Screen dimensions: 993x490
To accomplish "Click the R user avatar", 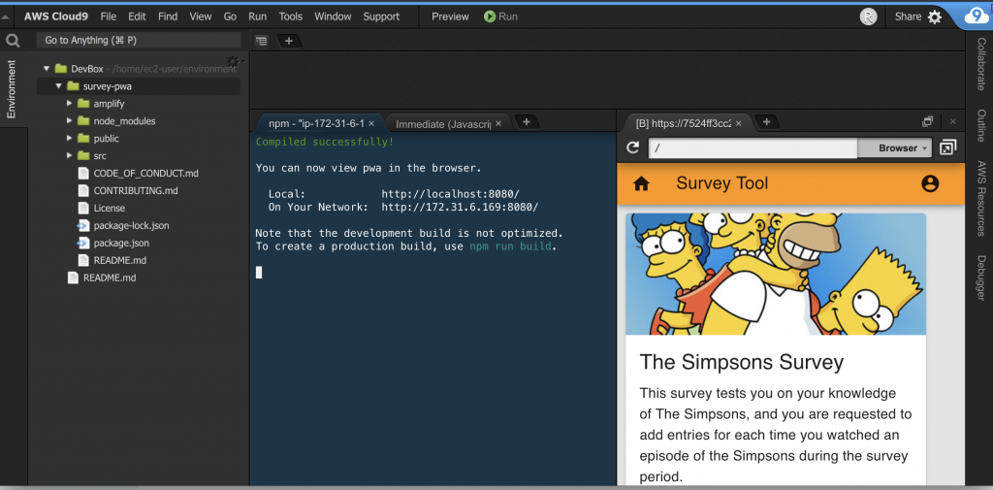I will click(868, 16).
